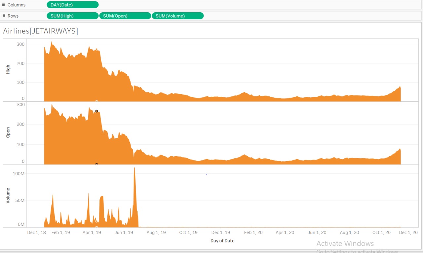Viewport: 423px width, 253px height.
Task: Click the High axis label
Action: 8,69
